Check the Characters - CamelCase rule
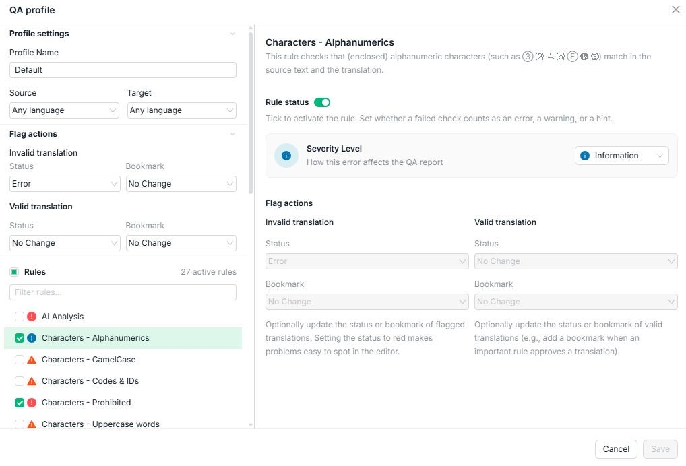Viewport: 686px width, 466px height. pos(20,360)
